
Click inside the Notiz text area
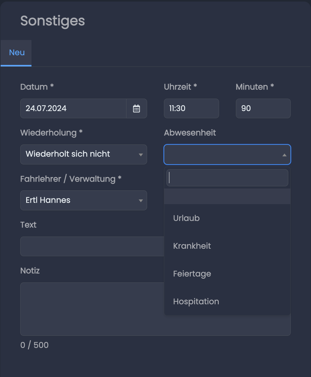(92, 309)
